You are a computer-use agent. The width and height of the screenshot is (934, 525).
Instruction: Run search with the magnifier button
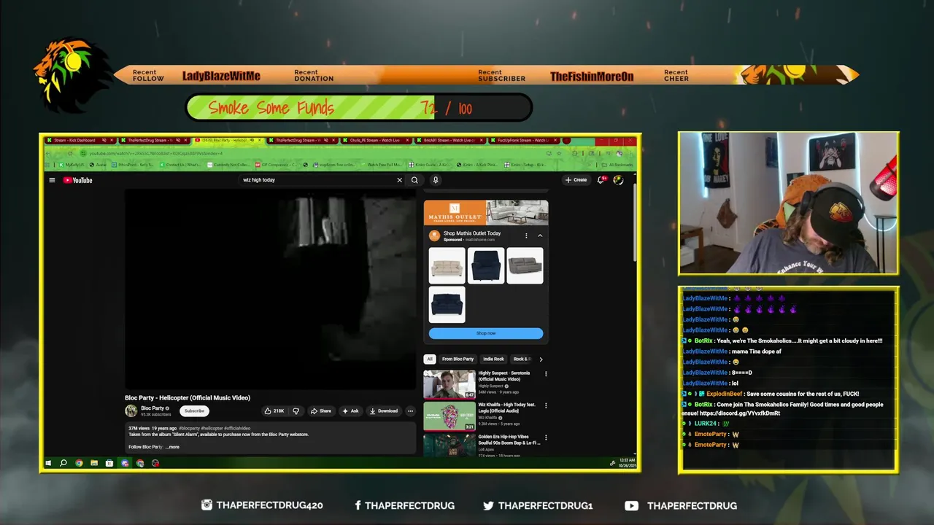point(414,180)
